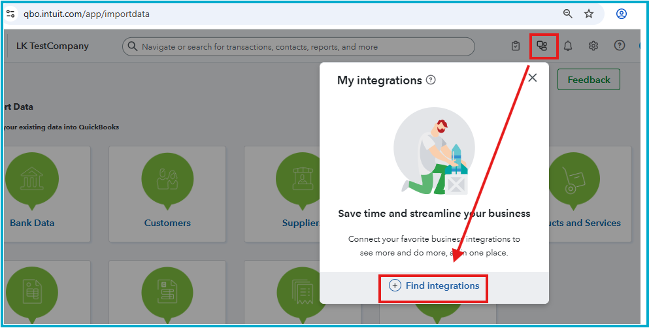The height and width of the screenshot is (328, 649).
Task: Open the Suppliers import tile
Action: point(282,193)
